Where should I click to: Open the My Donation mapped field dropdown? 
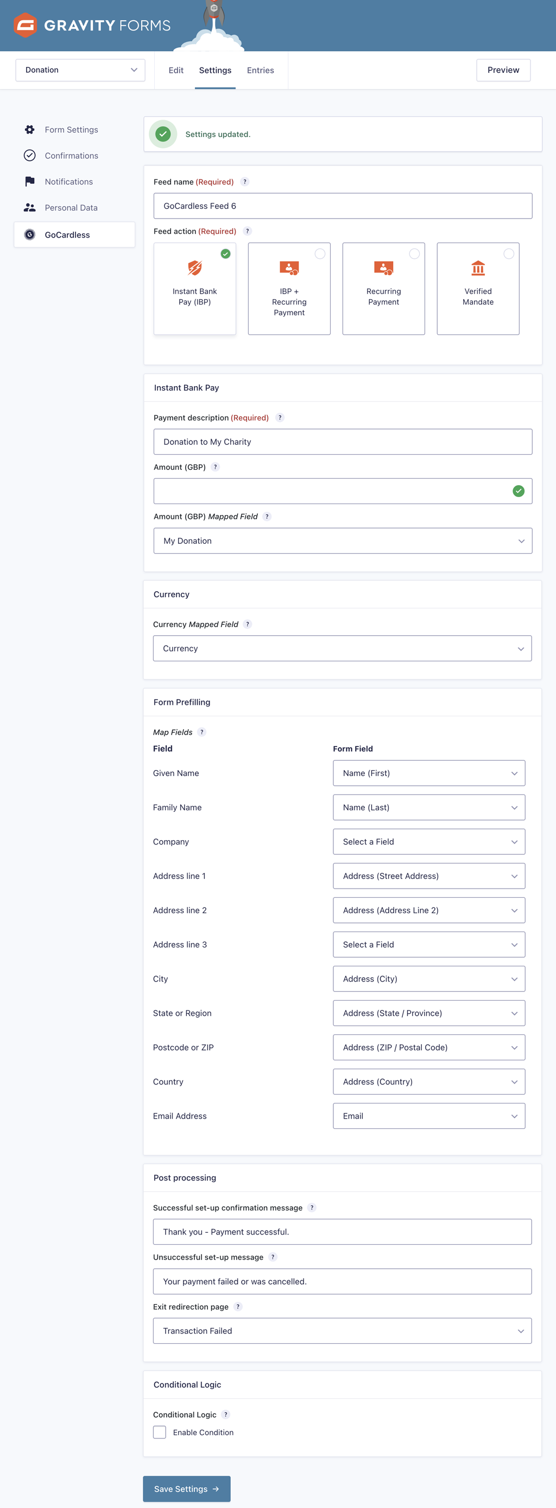click(343, 541)
